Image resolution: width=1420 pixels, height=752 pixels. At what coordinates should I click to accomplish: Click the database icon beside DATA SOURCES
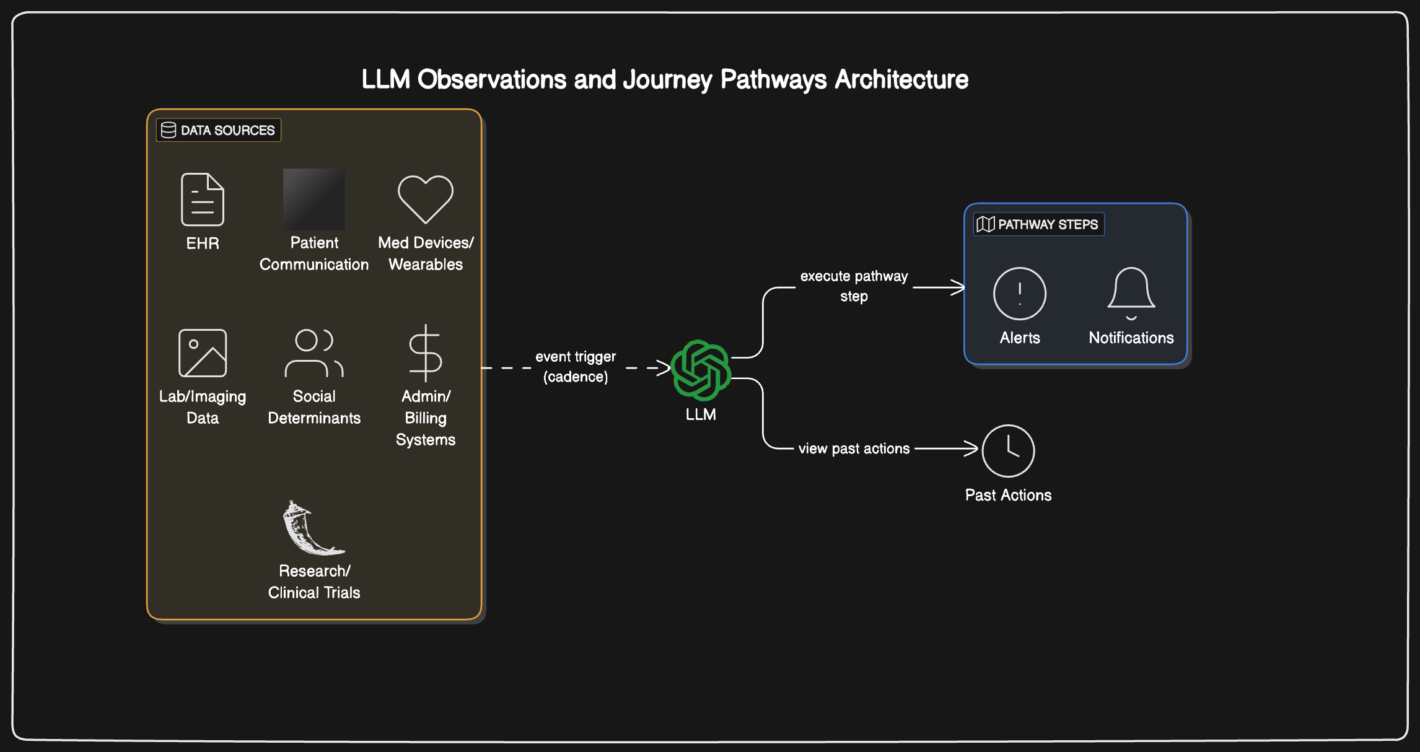coord(168,129)
